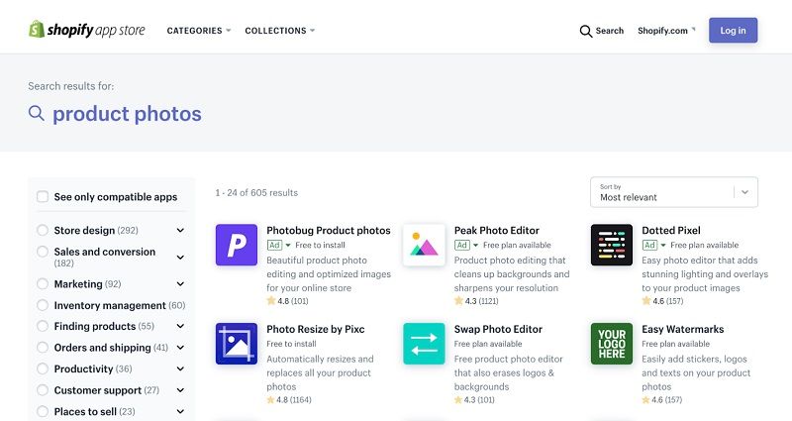Select the Customer support filter radio
The height and width of the screenshot is (421, 792).
43,390
